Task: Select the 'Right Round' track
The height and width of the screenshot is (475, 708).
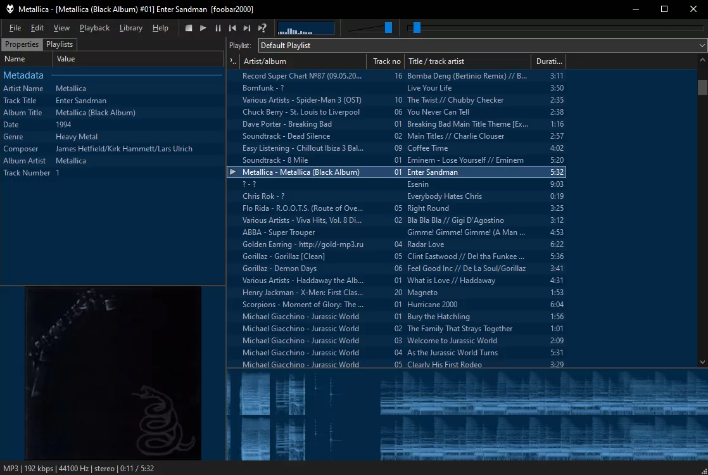Action: [x=396, y=208]
